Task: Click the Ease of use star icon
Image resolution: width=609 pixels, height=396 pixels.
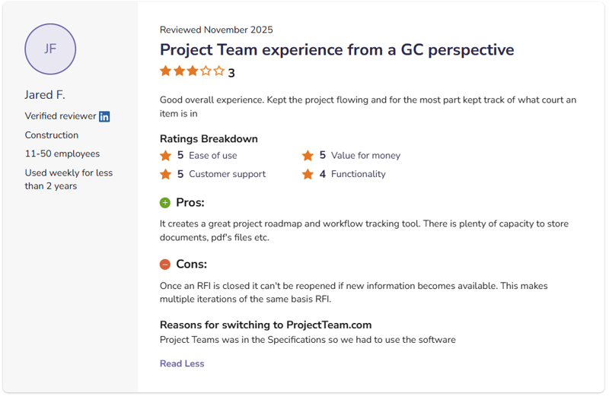Action: click(x=165, y=155)
